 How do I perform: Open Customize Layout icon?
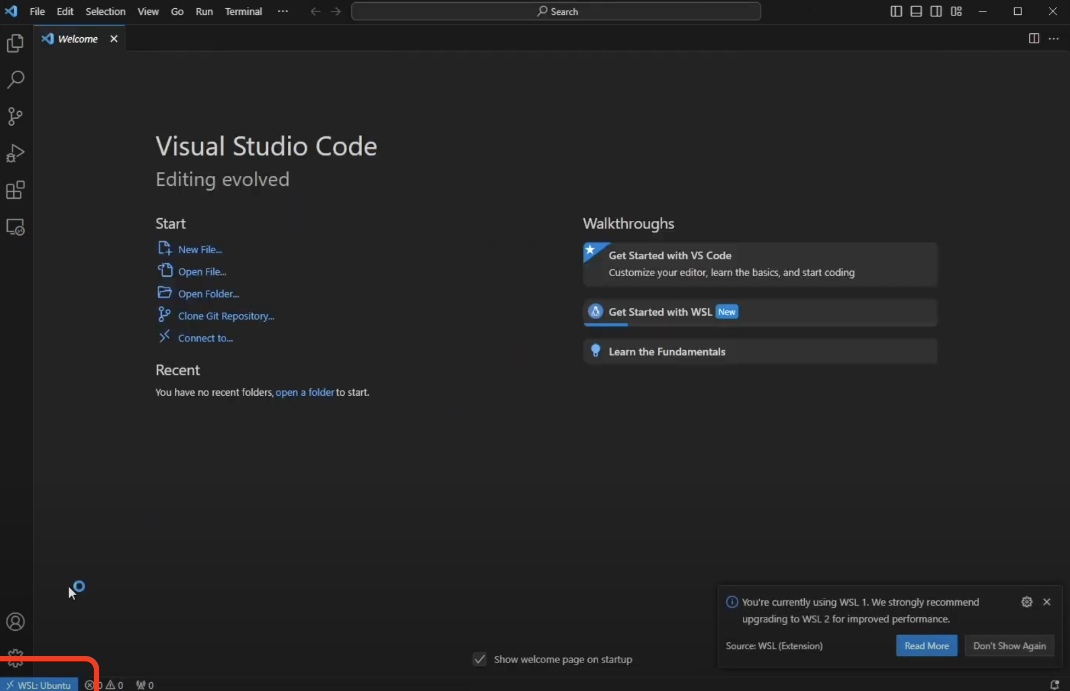[x=957, y=12]
